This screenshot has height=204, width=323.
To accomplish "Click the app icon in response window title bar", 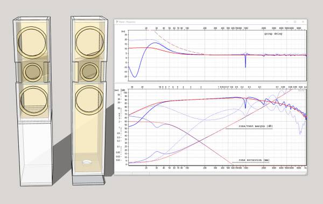I will tap(117, 22).
